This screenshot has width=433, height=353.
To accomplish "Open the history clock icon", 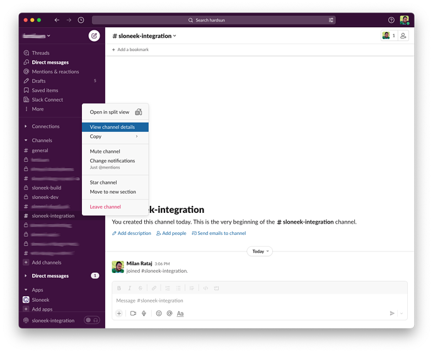I will tap(81, 20).
